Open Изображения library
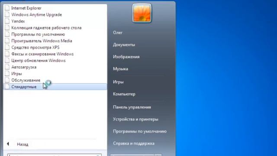 tap(126, 57)
